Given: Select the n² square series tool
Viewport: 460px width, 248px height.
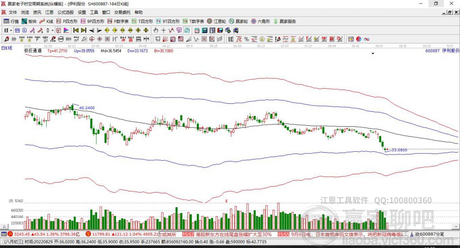Looking at the screenshot, I should 76,39.
